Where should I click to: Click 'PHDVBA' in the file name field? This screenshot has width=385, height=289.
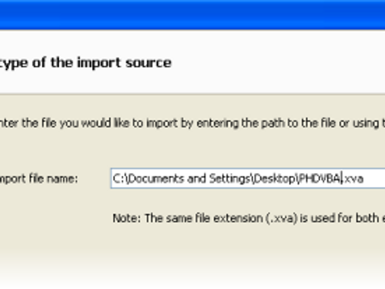tap(319, 179)
